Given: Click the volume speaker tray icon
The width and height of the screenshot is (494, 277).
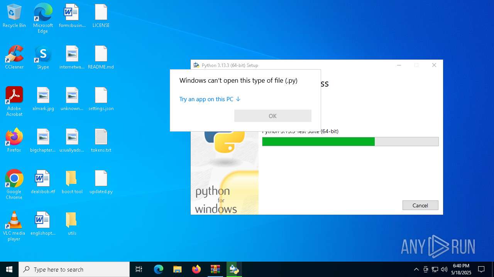Looking at the screenshot, I should coord(444,269).
